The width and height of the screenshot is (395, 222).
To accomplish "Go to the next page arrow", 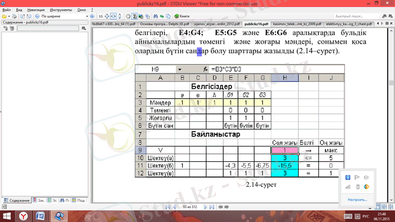I will (206, 208).
